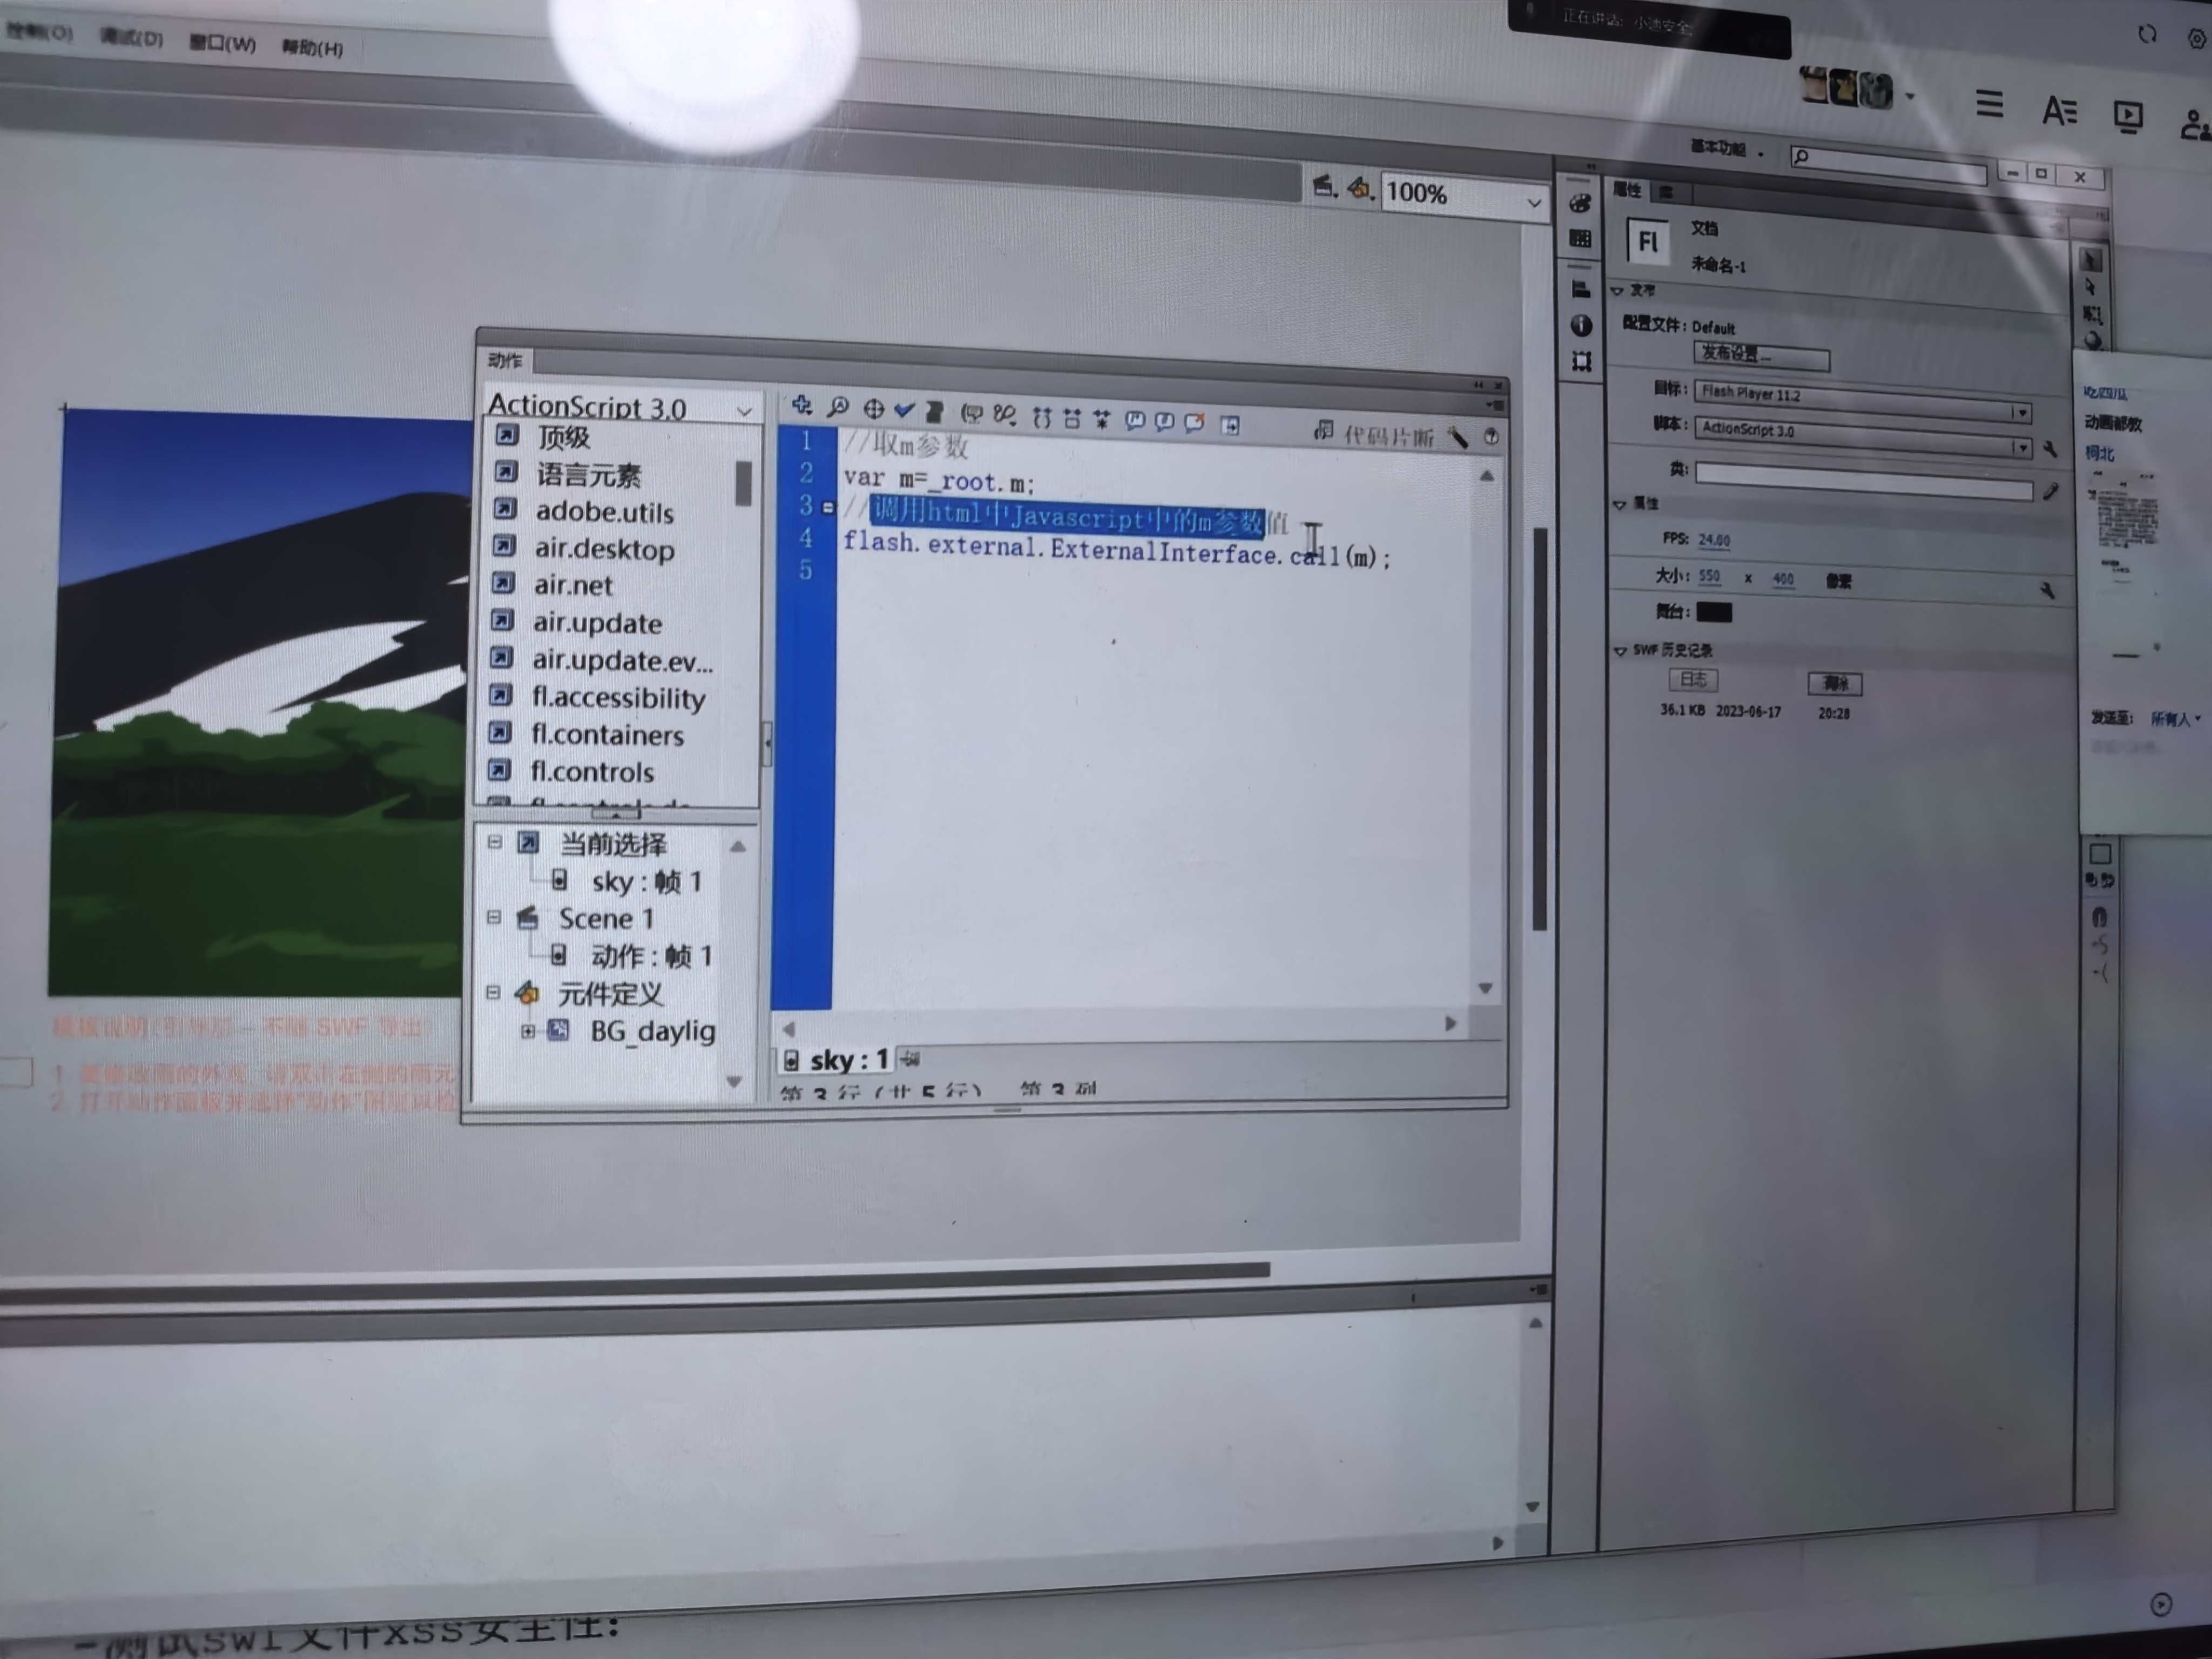The image size is (2212, 1659).
Task: Open the ActionScript 3.0 version dropdown
Action: coord(743,410)
